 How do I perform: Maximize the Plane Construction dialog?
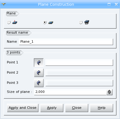[x=109, y=4]
